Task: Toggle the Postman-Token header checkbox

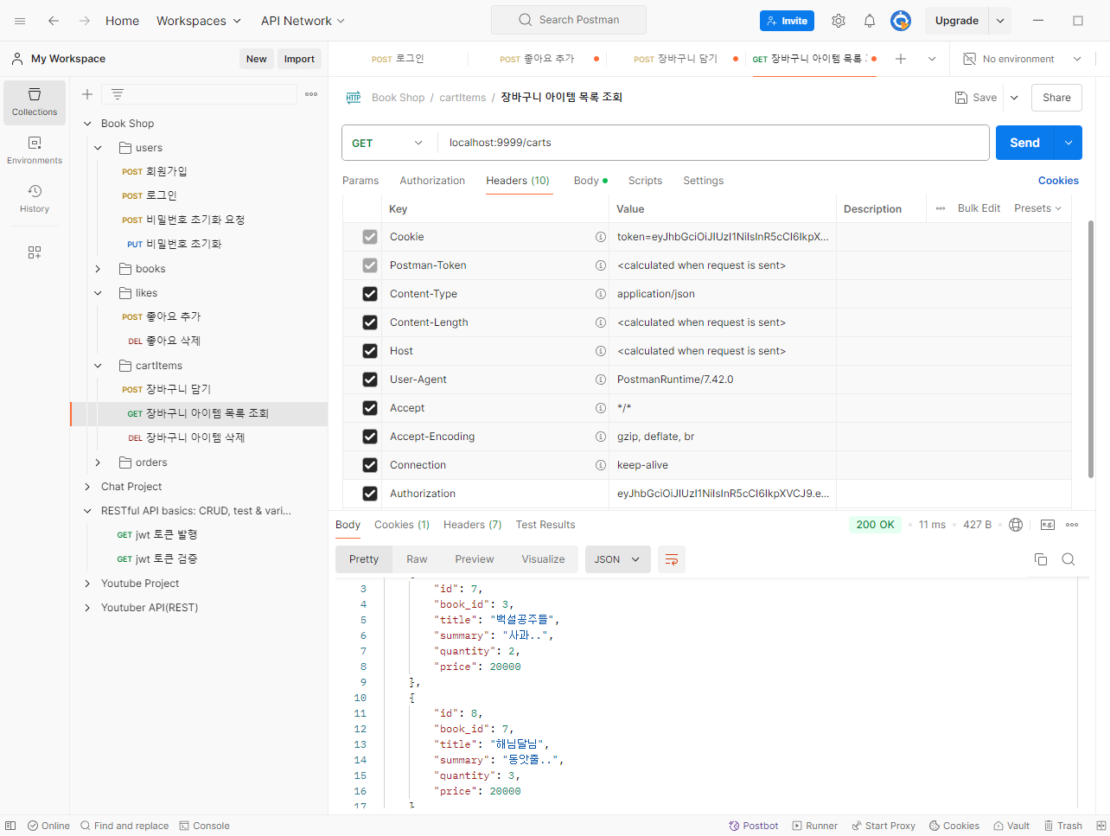Action: 370,265
